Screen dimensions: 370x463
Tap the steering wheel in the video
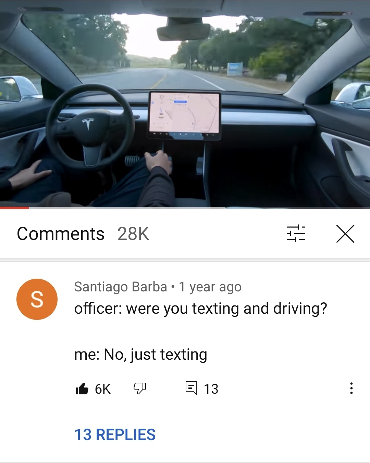point(90,126)
